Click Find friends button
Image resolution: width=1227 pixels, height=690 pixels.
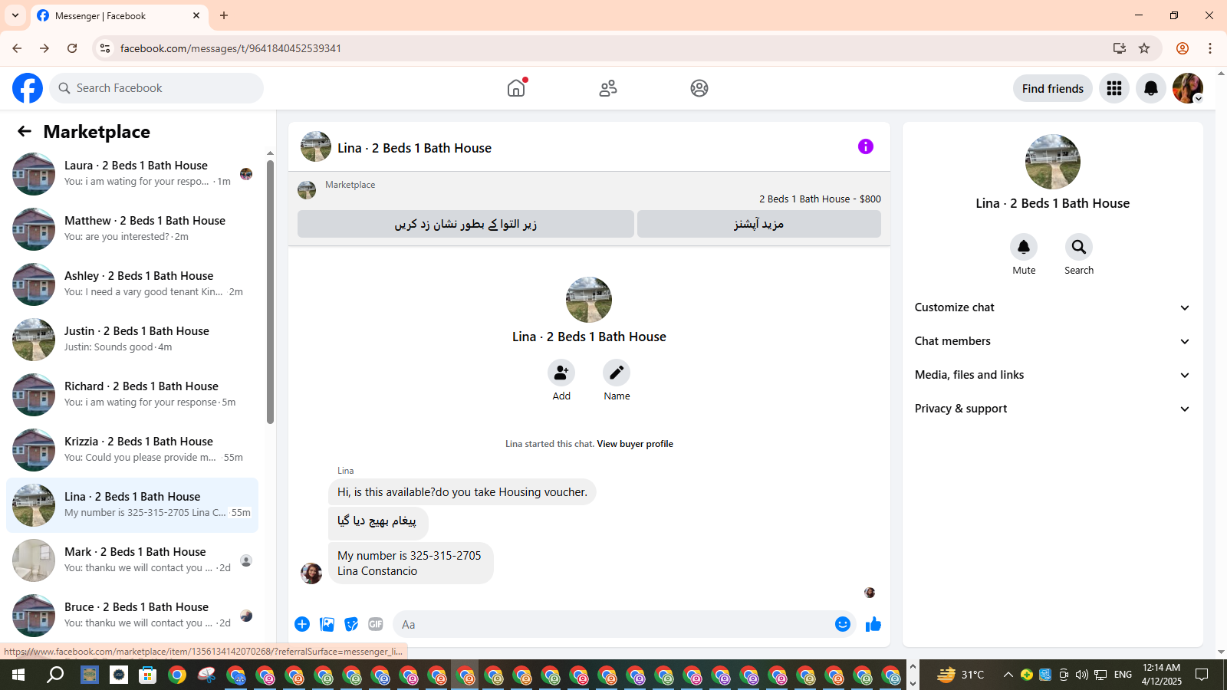coord(1053,88)
